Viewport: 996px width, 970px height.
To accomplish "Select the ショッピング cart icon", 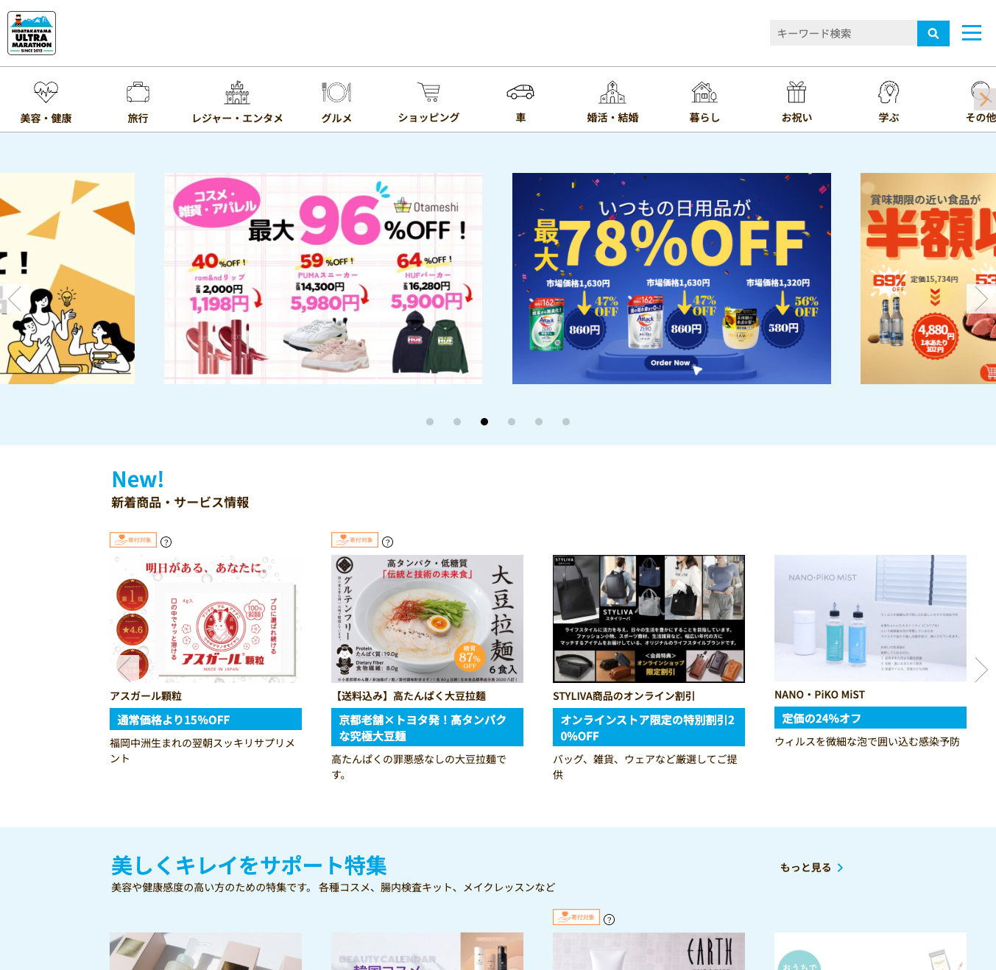I will [x=428, y=92].
